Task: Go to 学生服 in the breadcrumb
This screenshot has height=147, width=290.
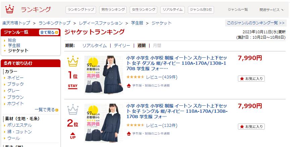Action: [x=137, y=23]
